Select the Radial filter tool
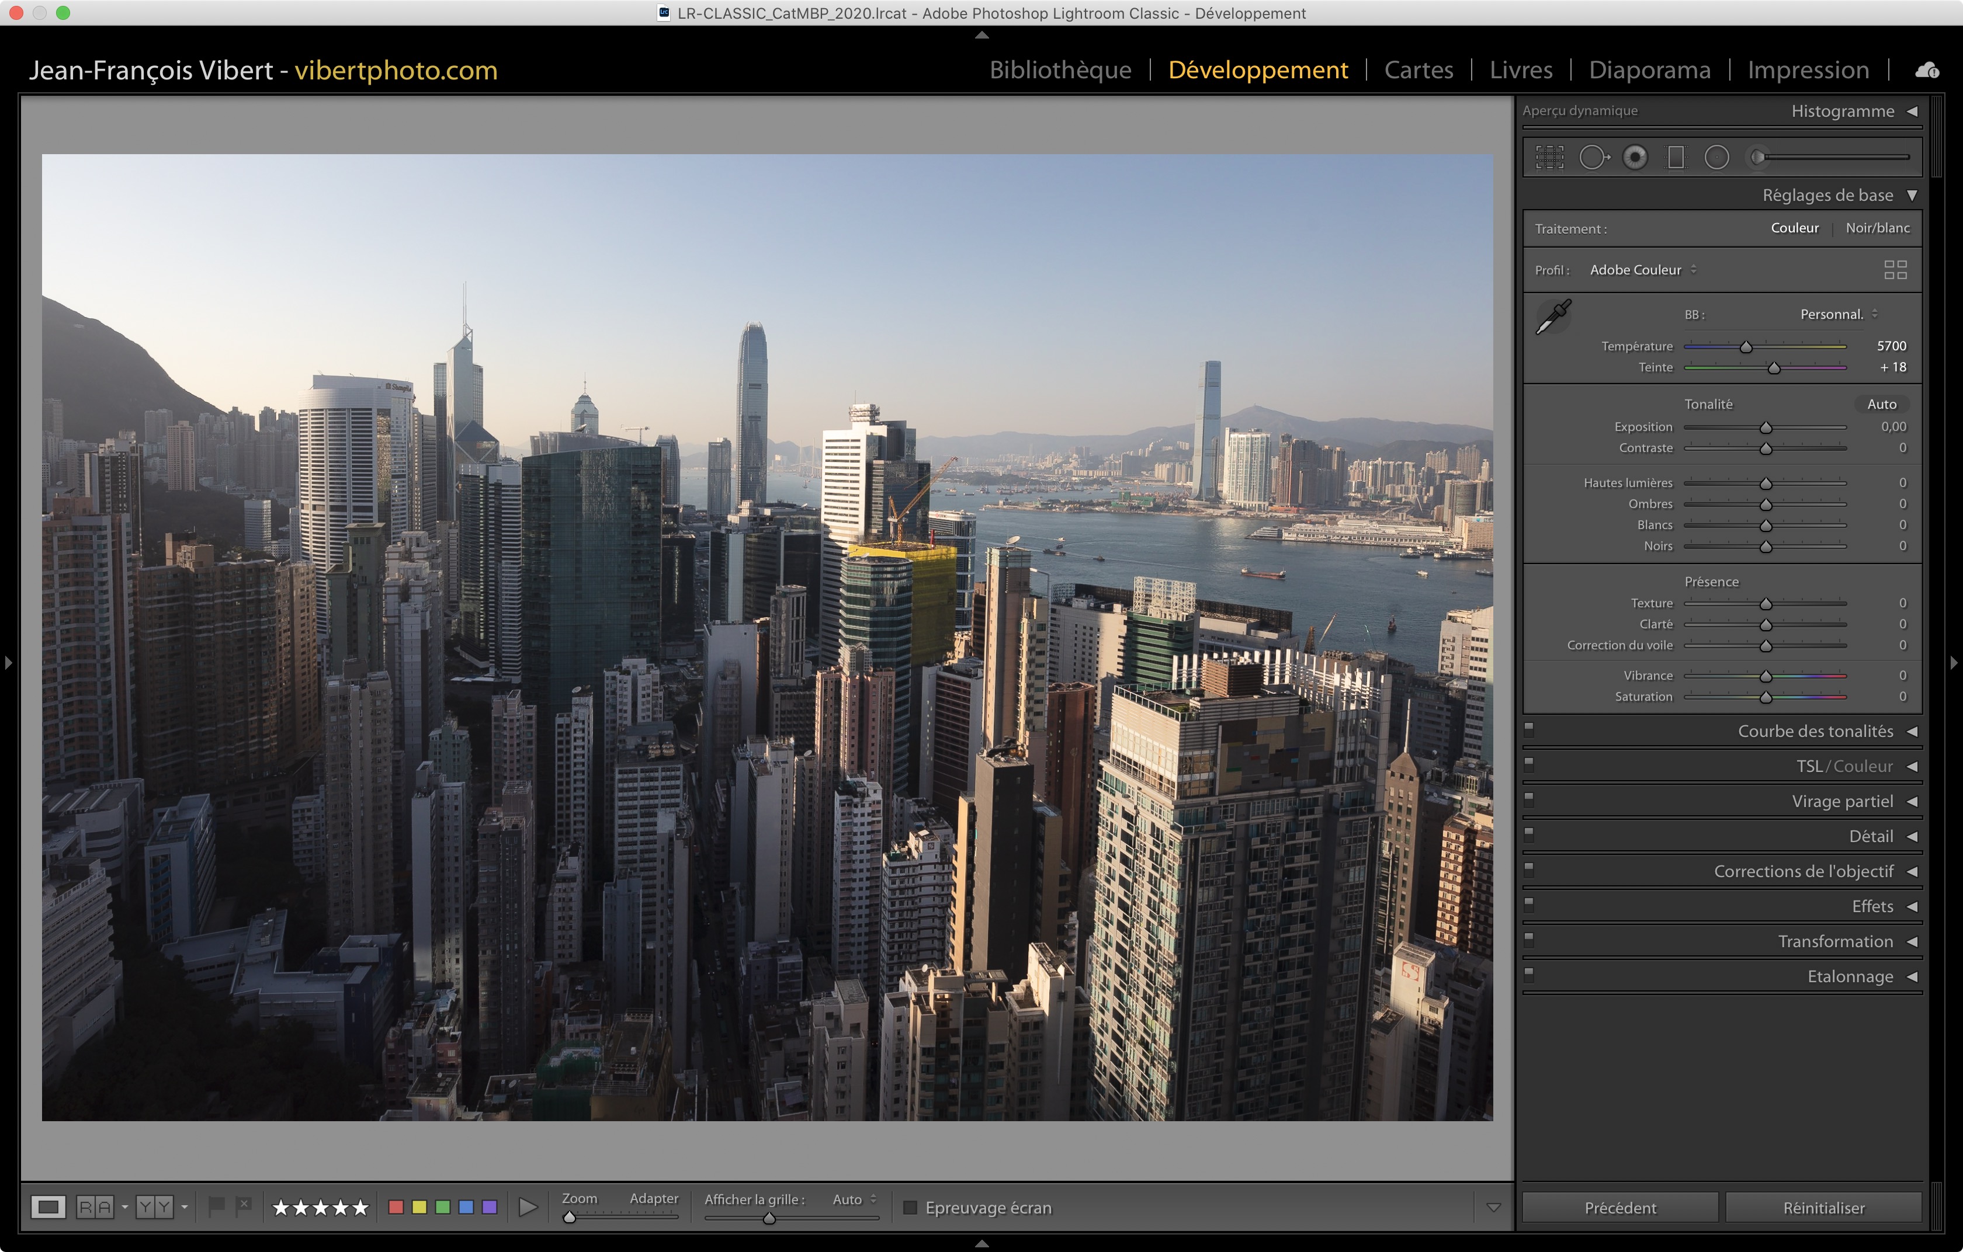 click(1716, 157)
